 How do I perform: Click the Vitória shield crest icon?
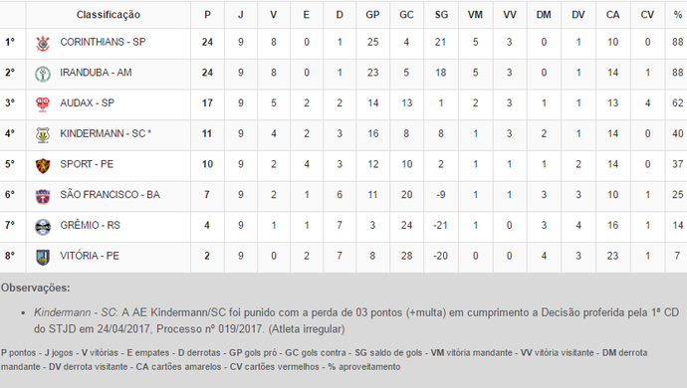43,257
